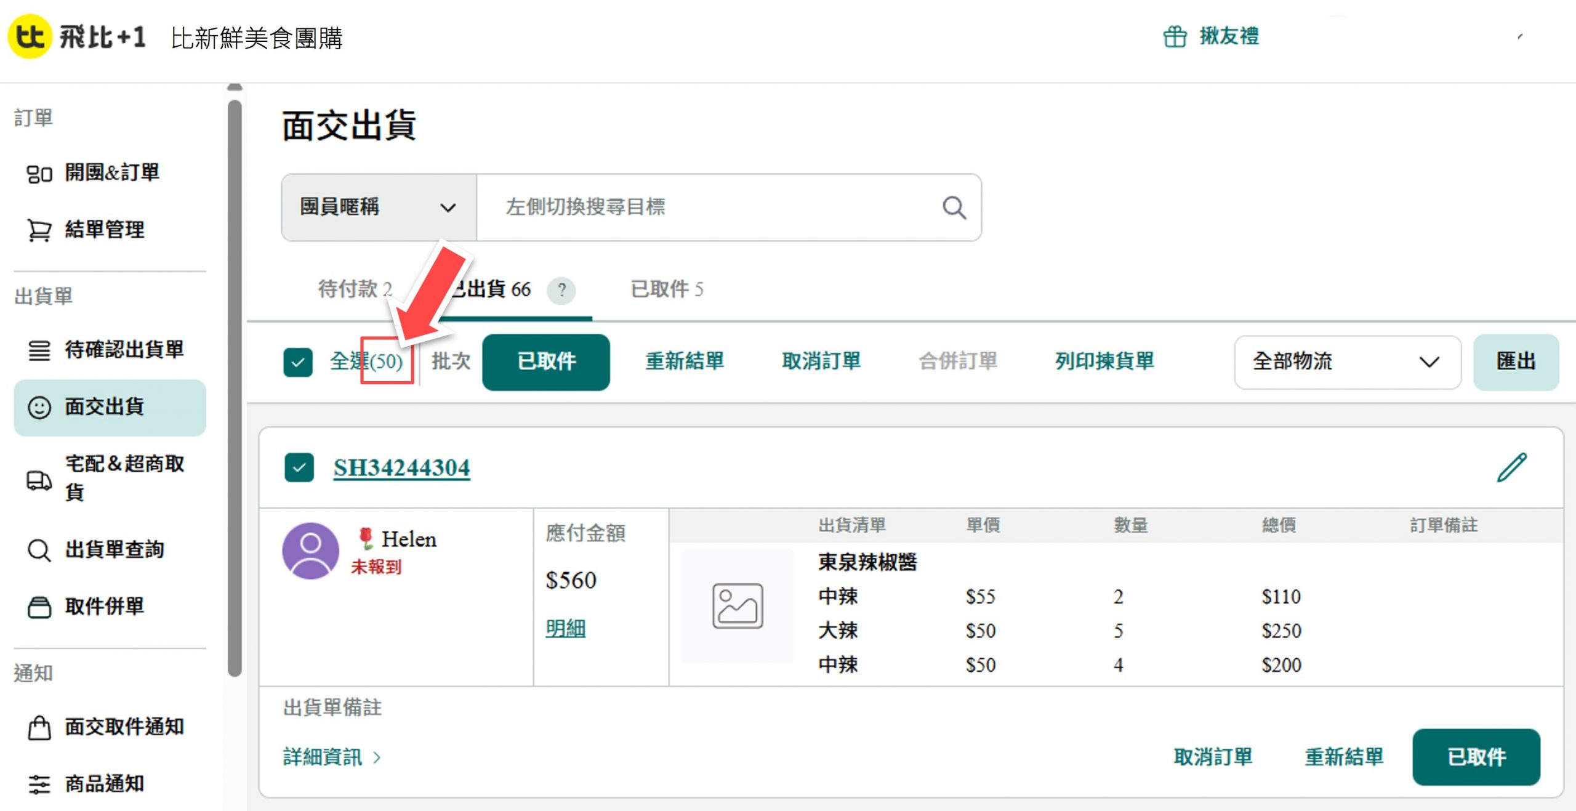Open 結單管理 cart menu item
This screenshot has width=1576, height=811.
coord(103,230)
